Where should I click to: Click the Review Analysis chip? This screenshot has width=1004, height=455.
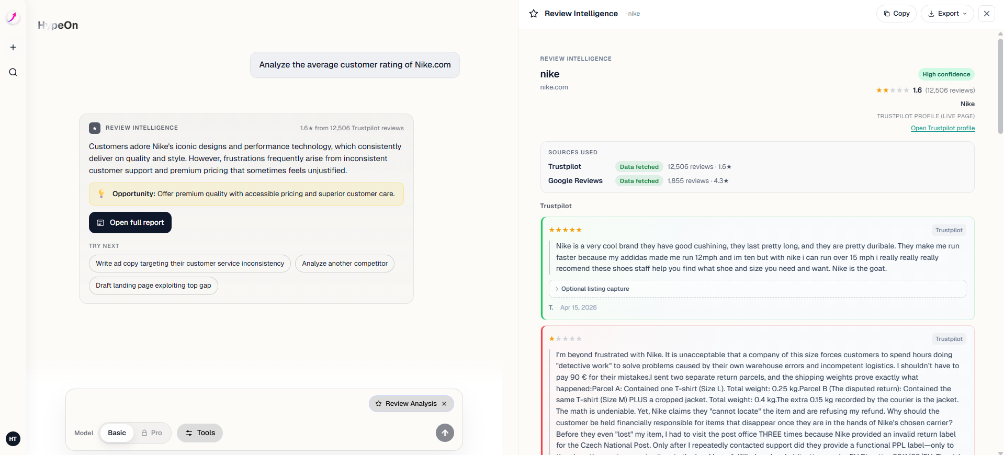tap(411, 404)
